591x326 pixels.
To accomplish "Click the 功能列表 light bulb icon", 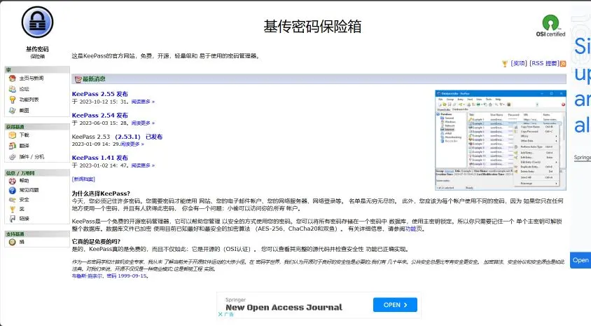I will 13,100.
